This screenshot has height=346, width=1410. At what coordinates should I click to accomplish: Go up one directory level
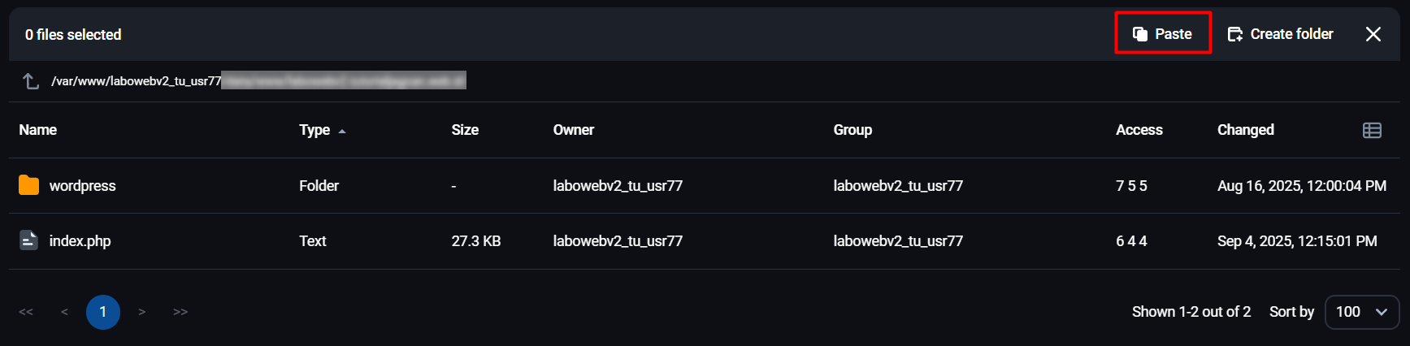click(31, 81)
